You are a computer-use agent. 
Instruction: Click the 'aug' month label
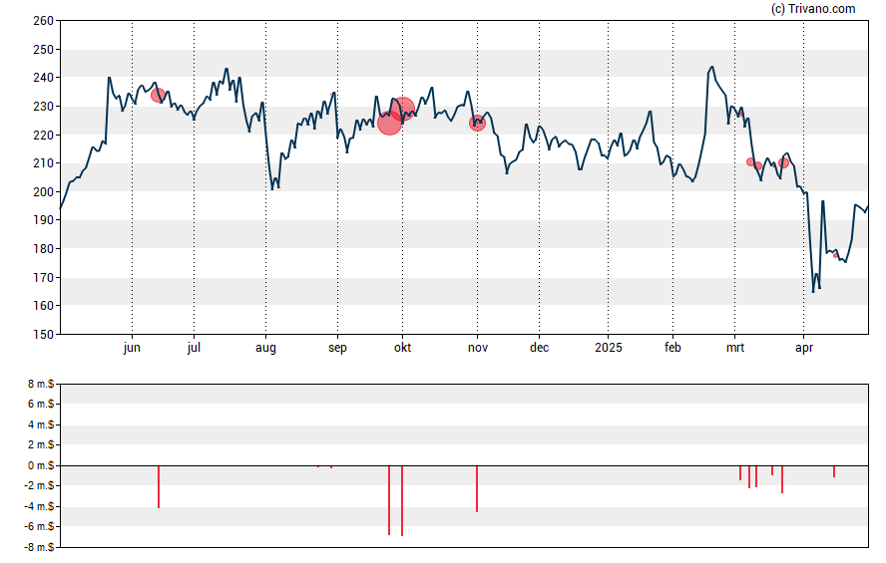click(x=265, y=348)
